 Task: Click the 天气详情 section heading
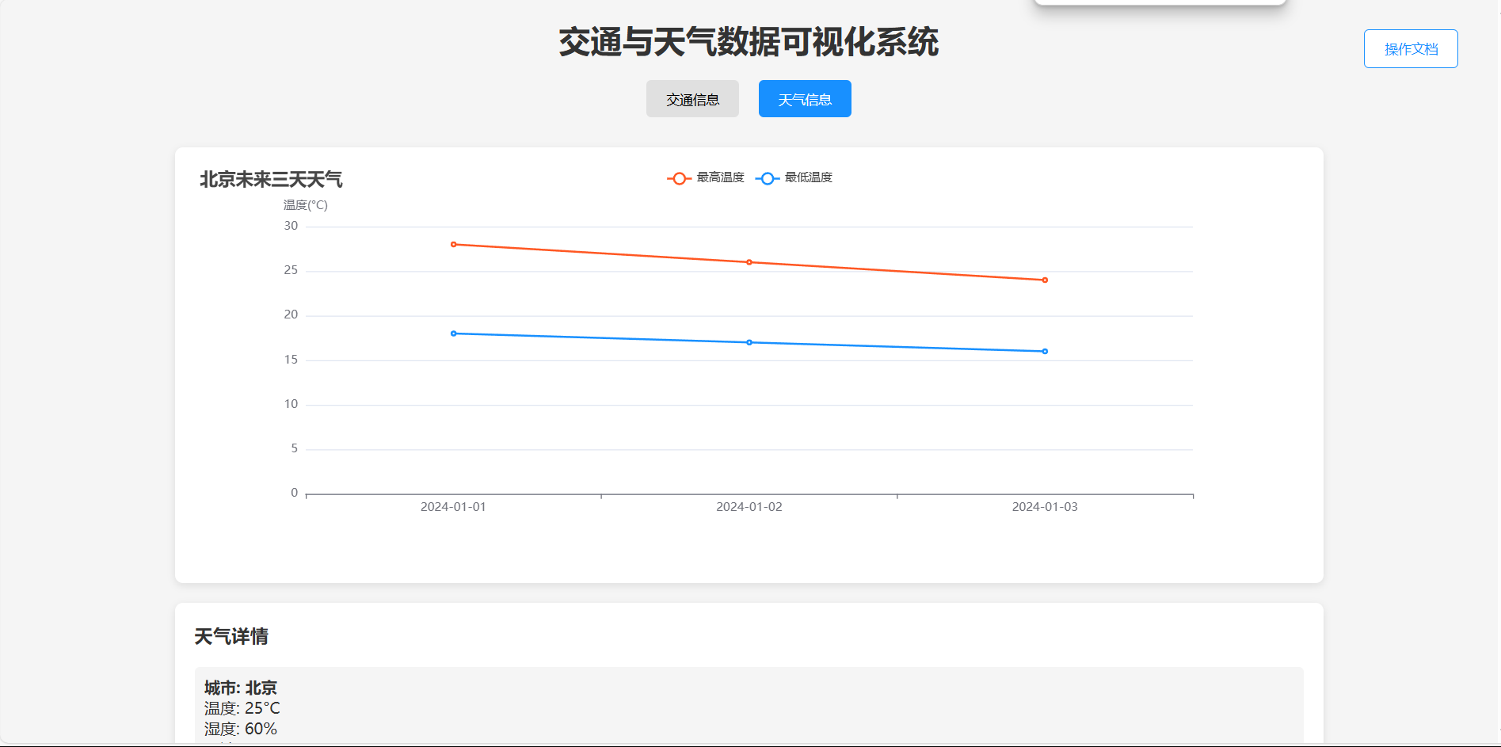pyautogui.click(x=231, y=637)
